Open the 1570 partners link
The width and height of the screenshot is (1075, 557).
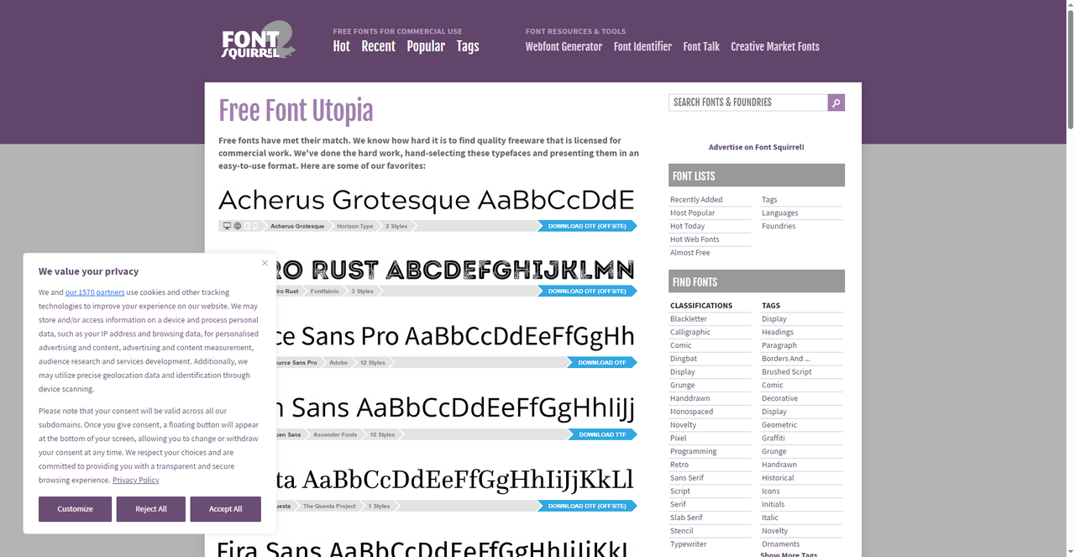coord(95,292)
